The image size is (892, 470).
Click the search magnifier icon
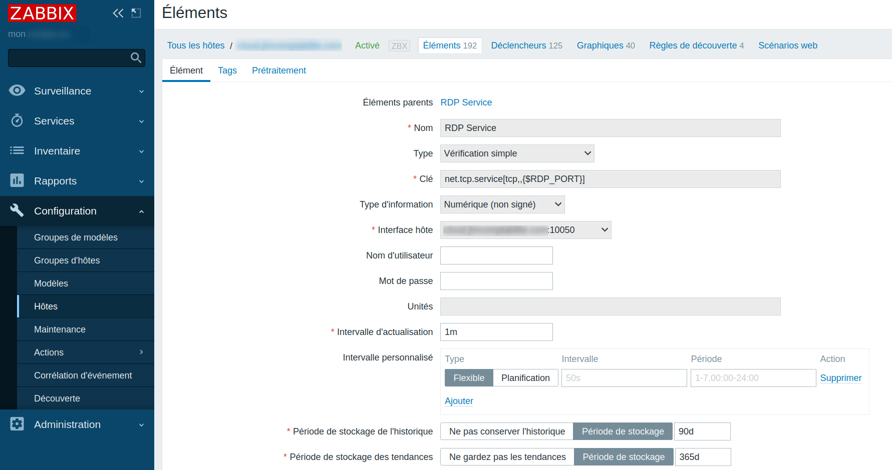(x=136, y=58)
